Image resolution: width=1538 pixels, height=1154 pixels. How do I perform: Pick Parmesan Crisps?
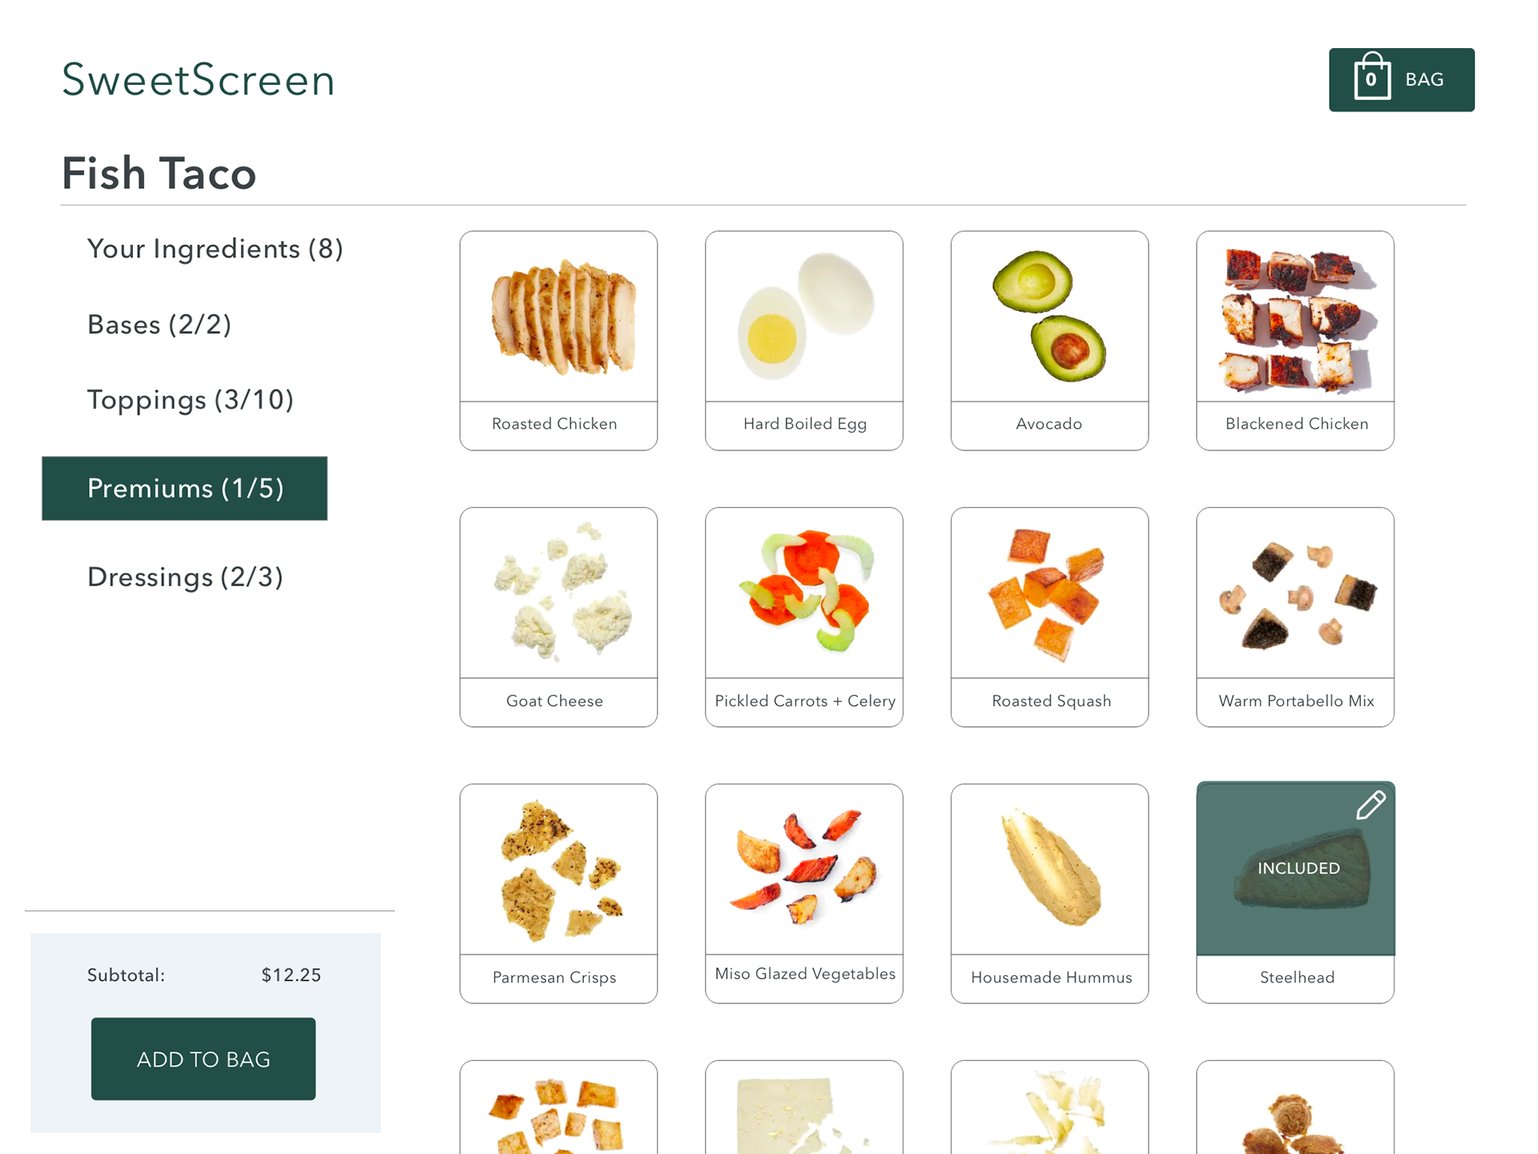coord(558,894)
